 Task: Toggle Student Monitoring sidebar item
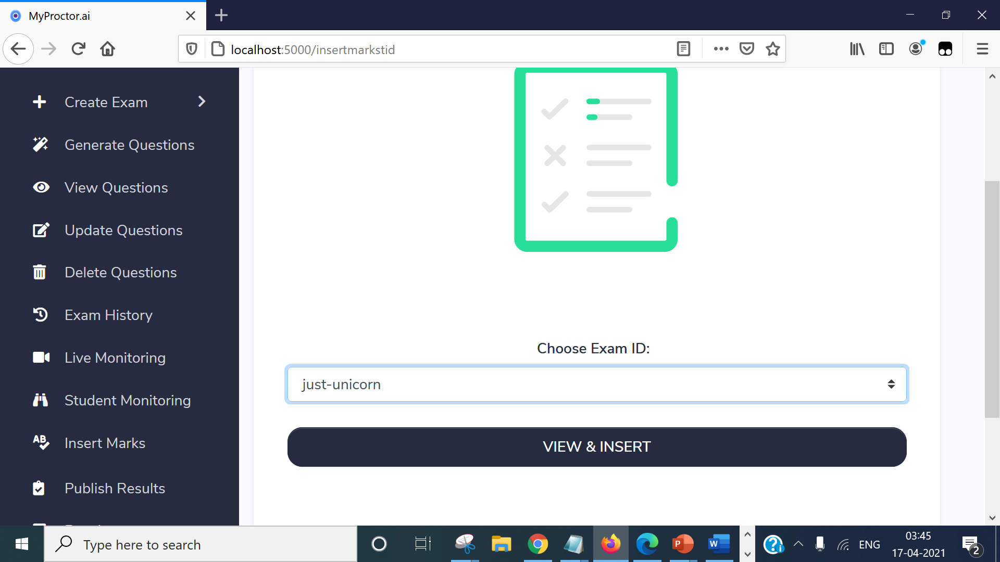pyautogui.click(x=128, y=400)
